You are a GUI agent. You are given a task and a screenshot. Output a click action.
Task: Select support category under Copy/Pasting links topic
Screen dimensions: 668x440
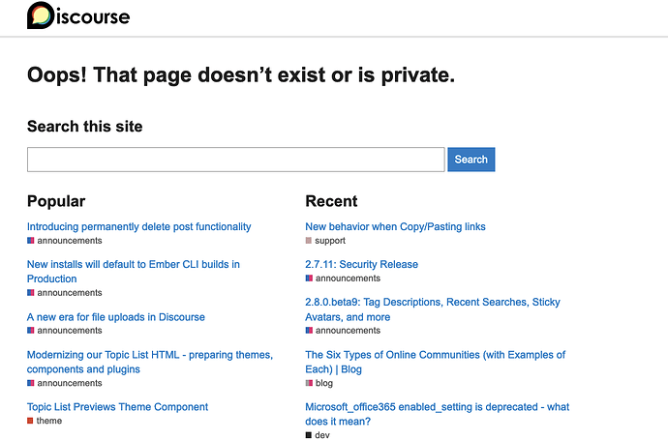(325, 241)
